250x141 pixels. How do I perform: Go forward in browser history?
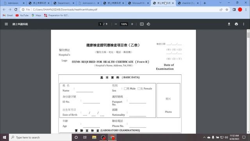click(10, 9)
